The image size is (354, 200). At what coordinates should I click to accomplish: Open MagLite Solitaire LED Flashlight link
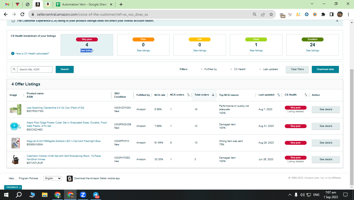[64, 141]
